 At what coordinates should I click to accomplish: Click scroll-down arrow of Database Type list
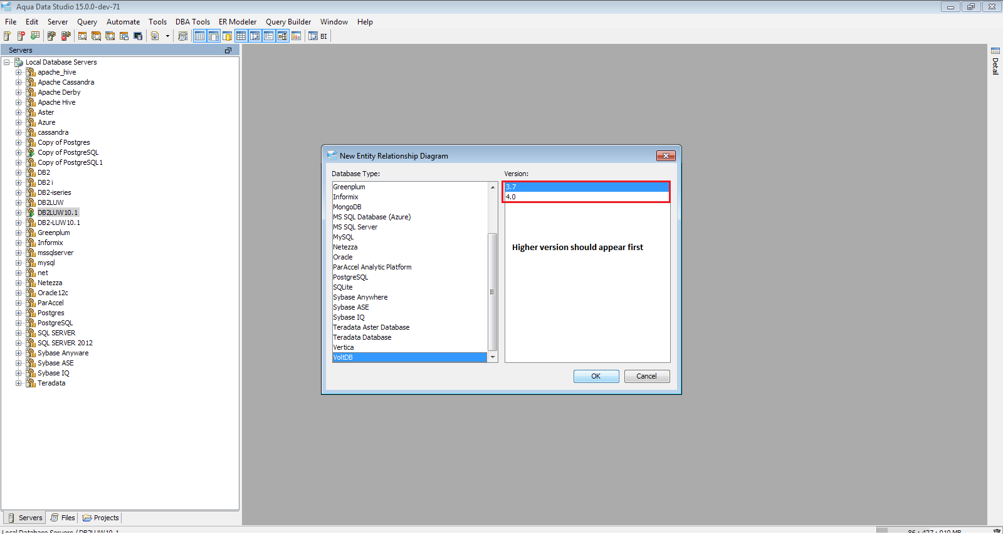tap(493, 357)
